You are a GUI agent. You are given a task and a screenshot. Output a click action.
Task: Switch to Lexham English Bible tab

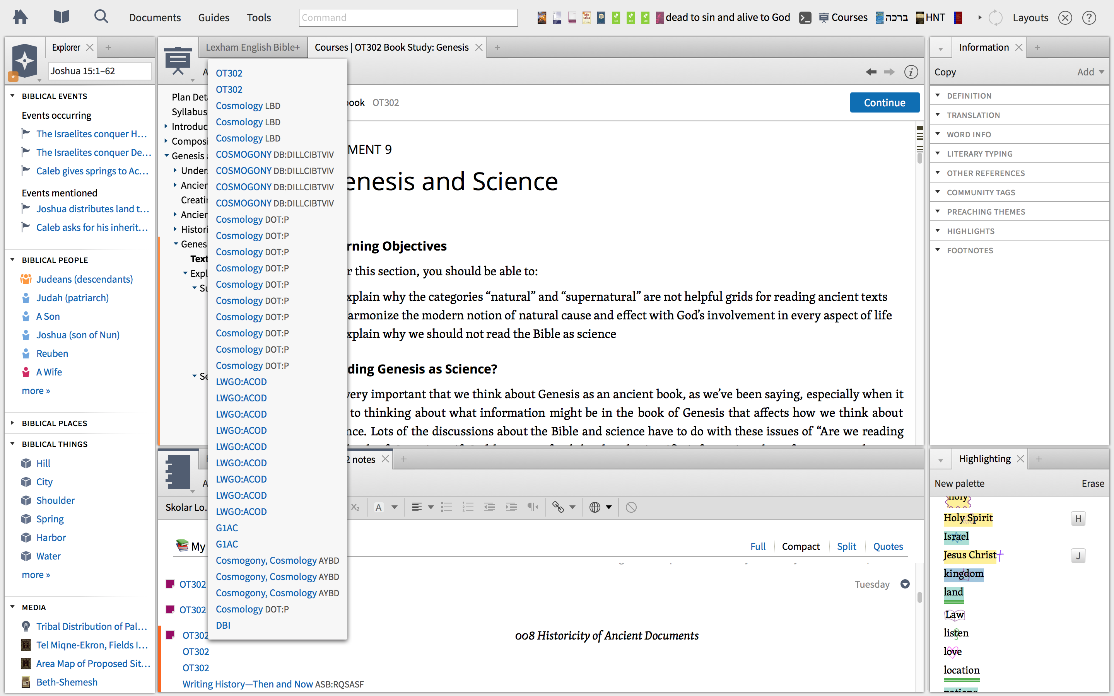[x=253, y=48]
